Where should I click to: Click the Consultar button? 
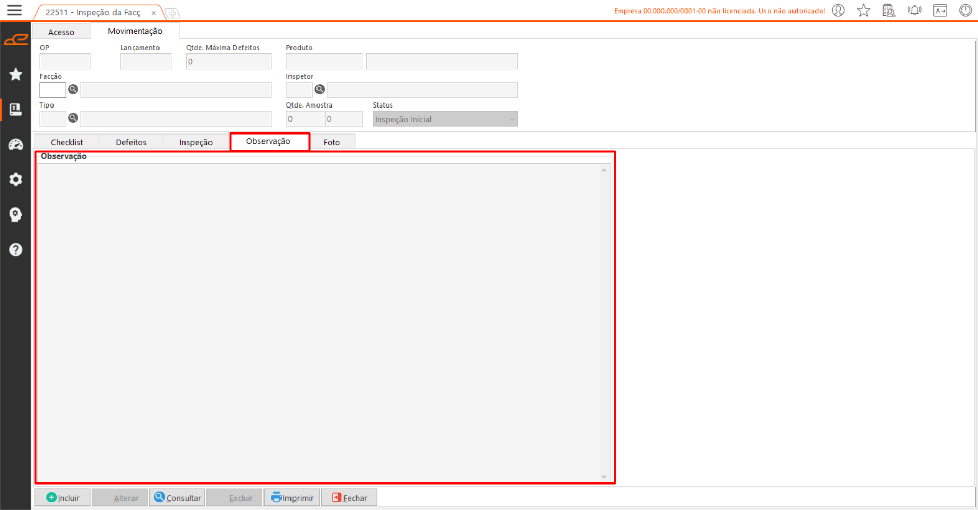177,498
